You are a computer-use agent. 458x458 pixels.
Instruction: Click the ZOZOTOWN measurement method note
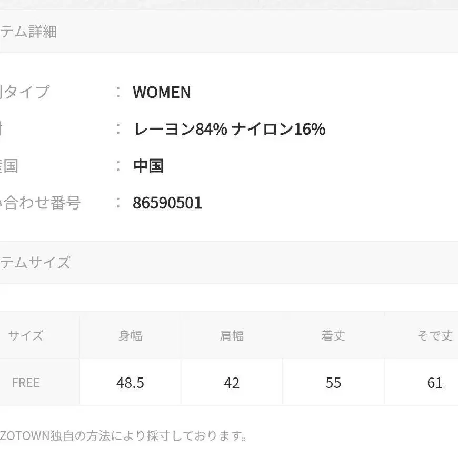[124, 436]
